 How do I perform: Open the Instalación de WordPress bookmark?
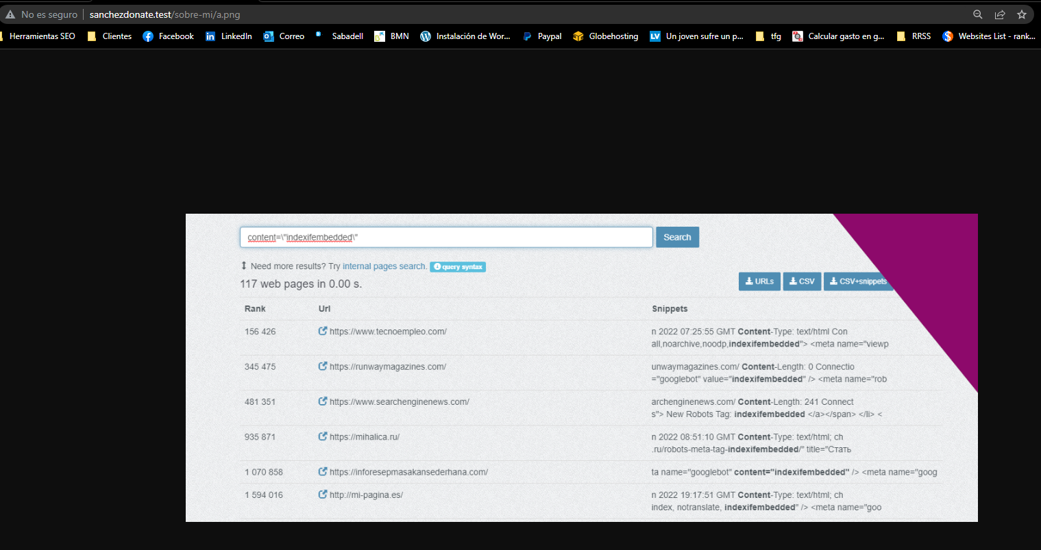tap(465, 36)
